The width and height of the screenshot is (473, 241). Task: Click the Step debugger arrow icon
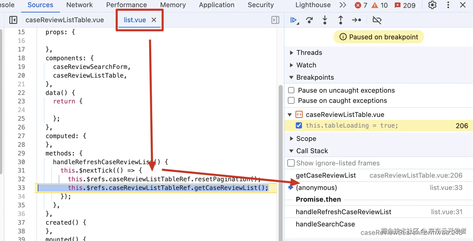357,20
